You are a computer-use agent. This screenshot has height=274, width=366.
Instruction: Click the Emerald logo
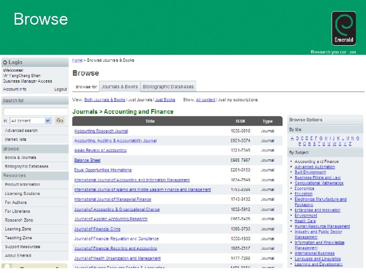(344, 27)
